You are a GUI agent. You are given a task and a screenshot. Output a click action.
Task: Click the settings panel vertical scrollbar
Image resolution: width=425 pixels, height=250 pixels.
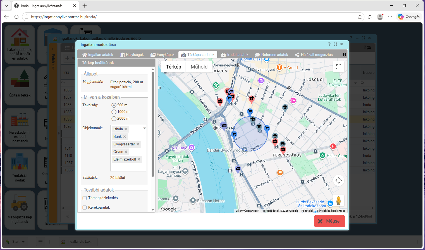tap(153, 124)
